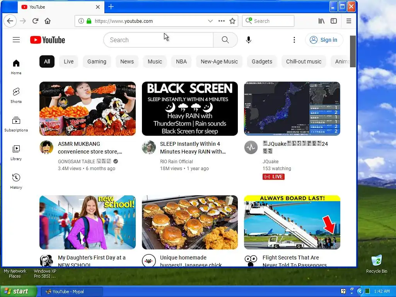Click the GONGSAM TABLE channel avatar
This screenshot has height=297, width=396.
46,147
